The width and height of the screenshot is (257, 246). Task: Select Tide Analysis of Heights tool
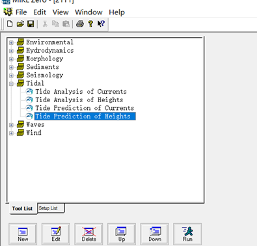tap(79, 100)
